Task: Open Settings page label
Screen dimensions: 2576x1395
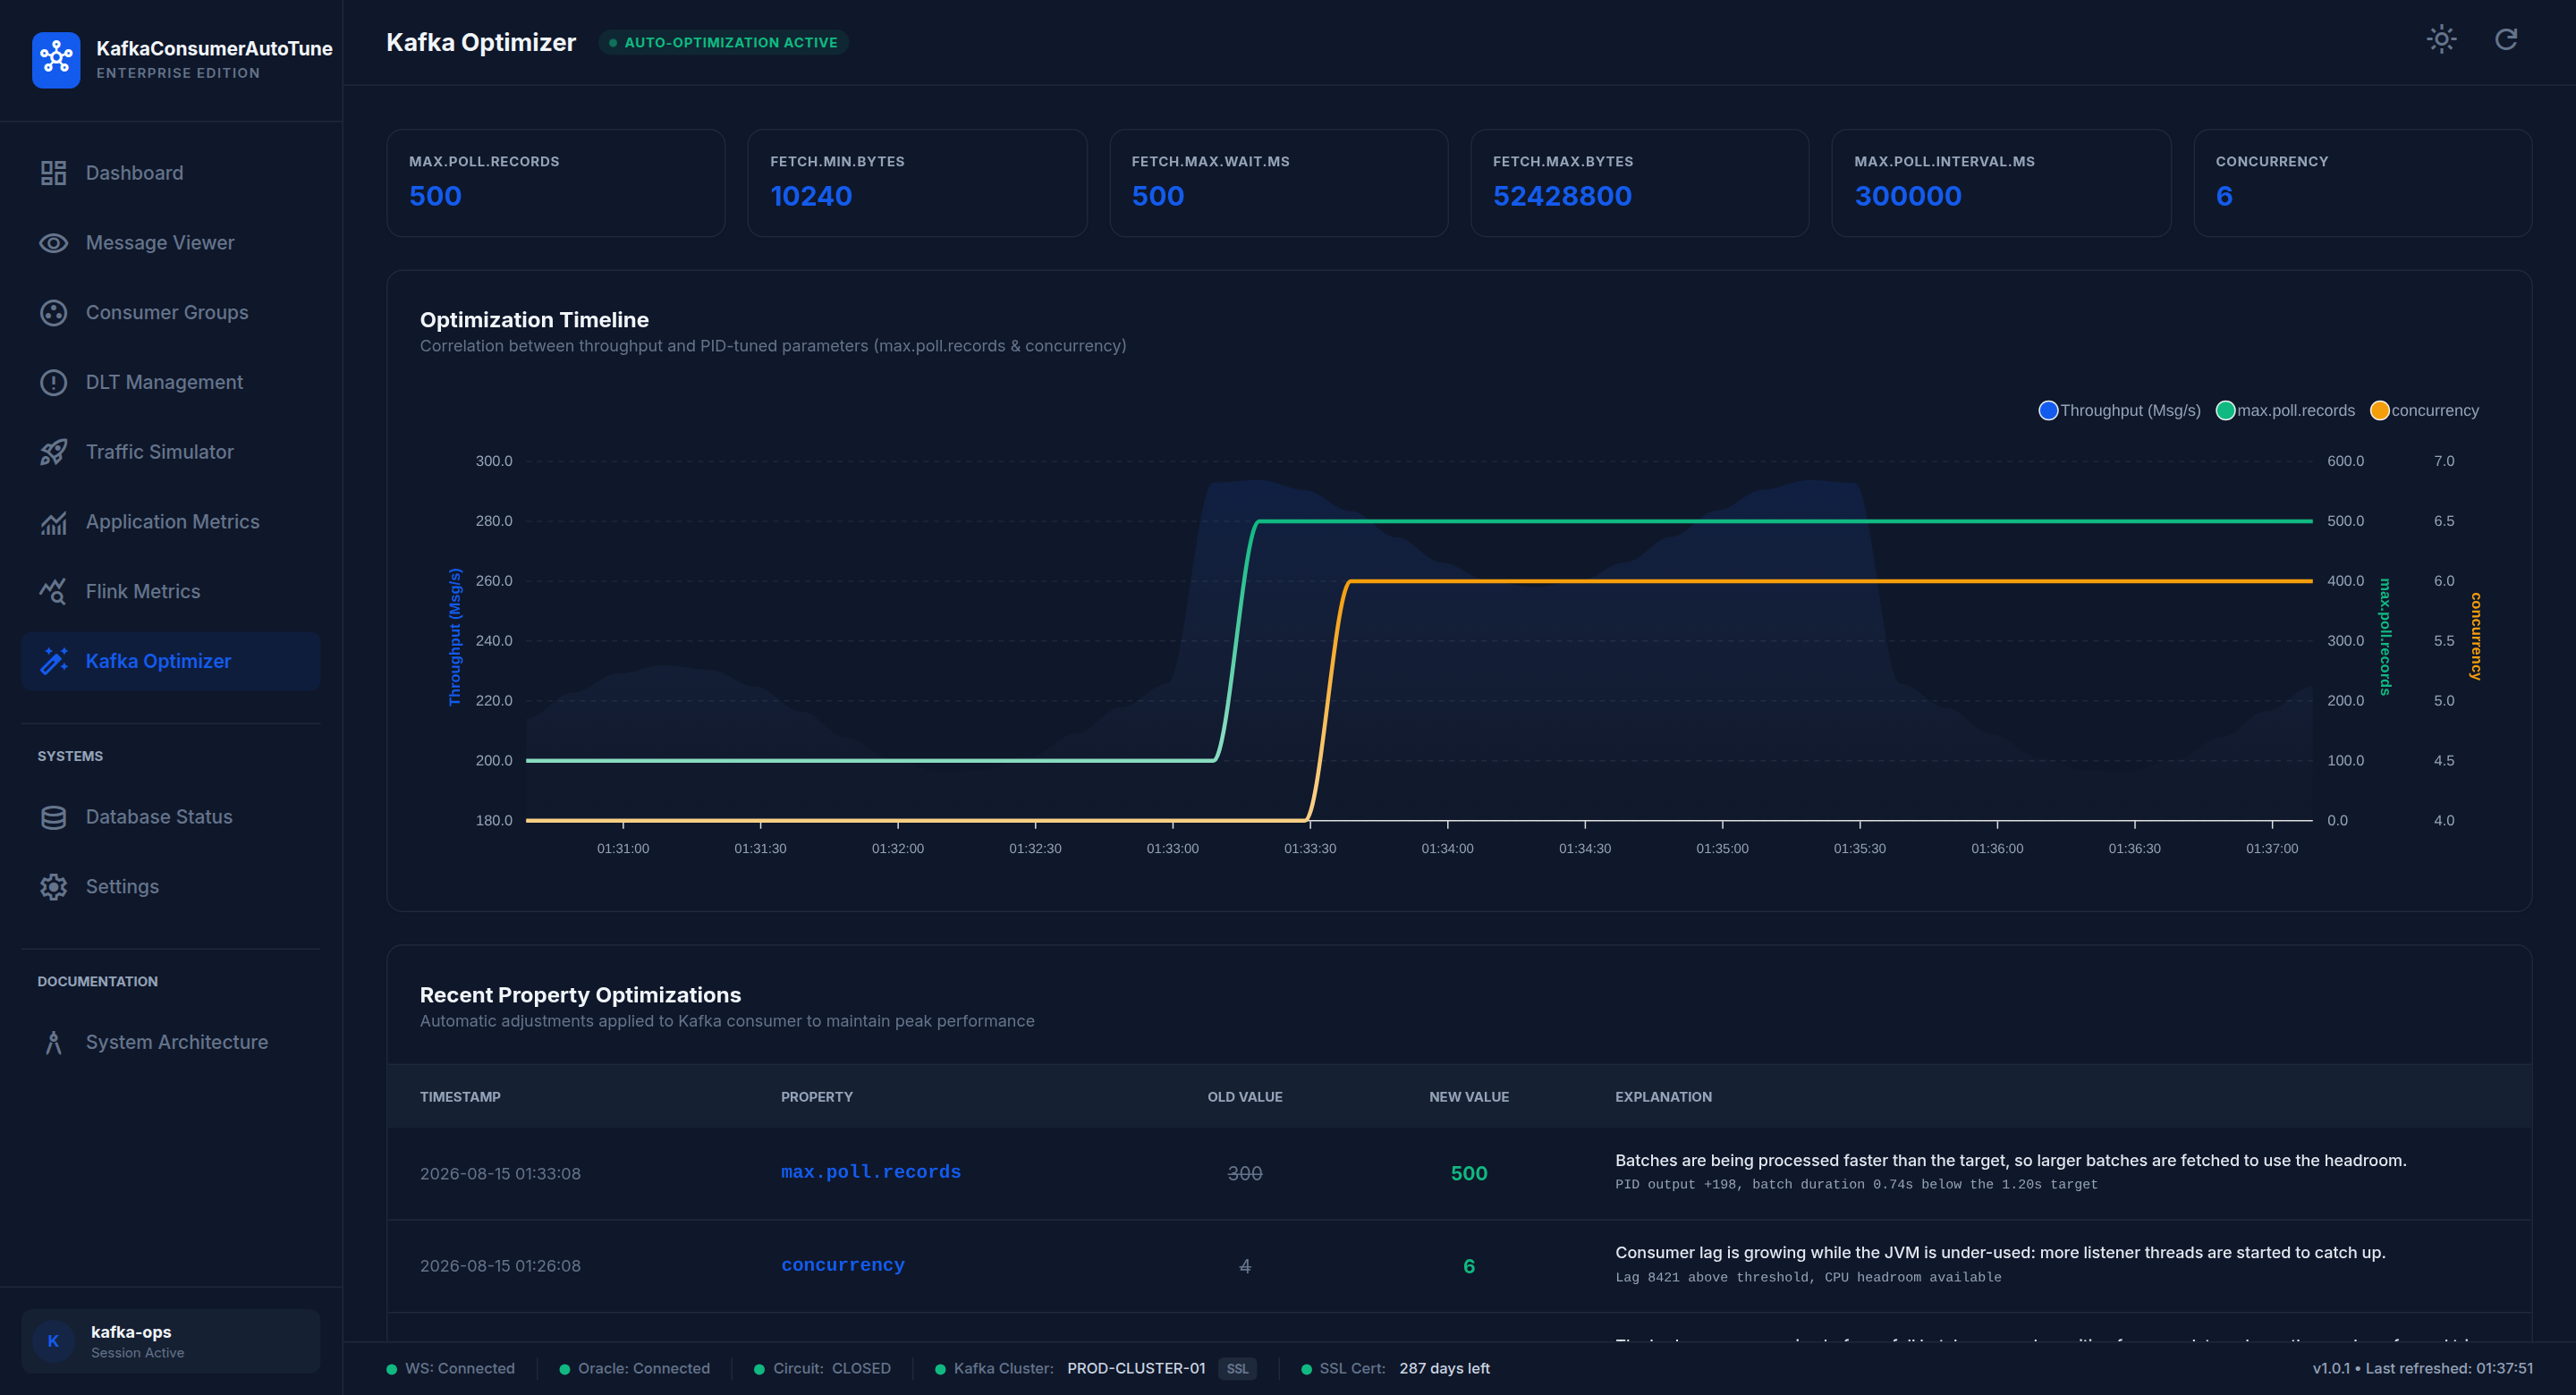Action: 122,887
